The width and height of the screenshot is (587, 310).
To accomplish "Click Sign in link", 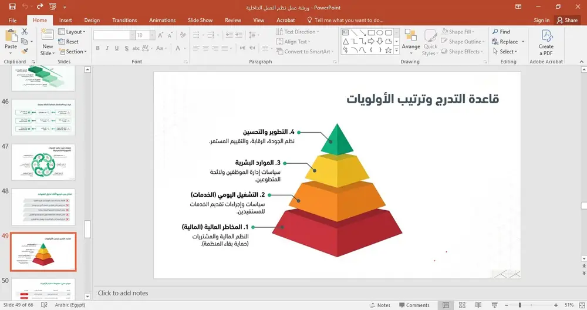I will tap(542, 20).
